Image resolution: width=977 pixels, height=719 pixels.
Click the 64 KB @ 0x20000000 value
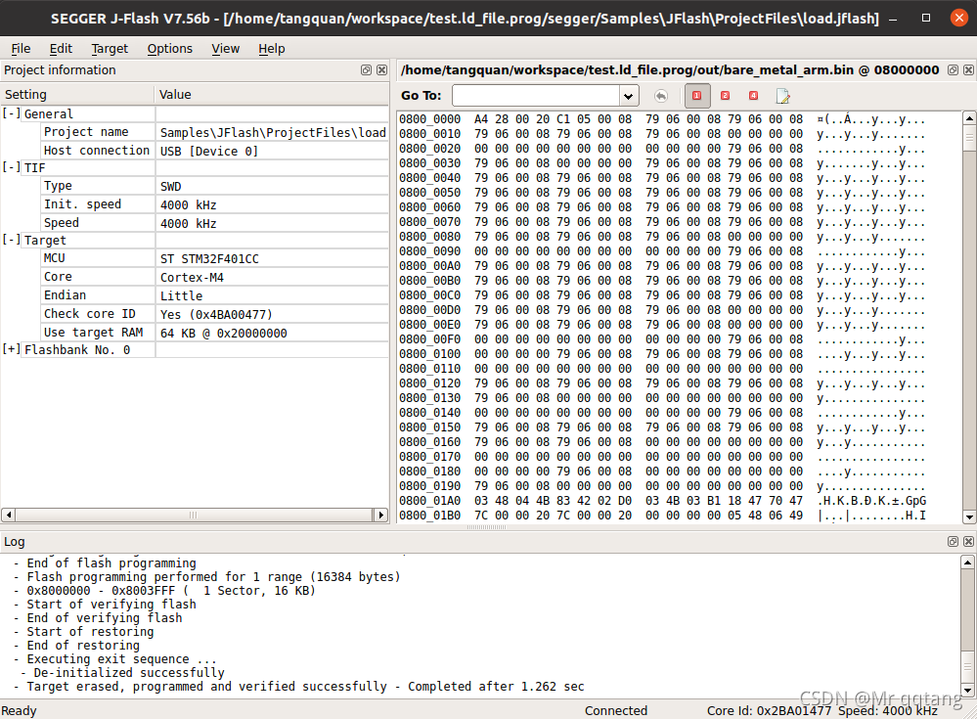click(224, 334)
